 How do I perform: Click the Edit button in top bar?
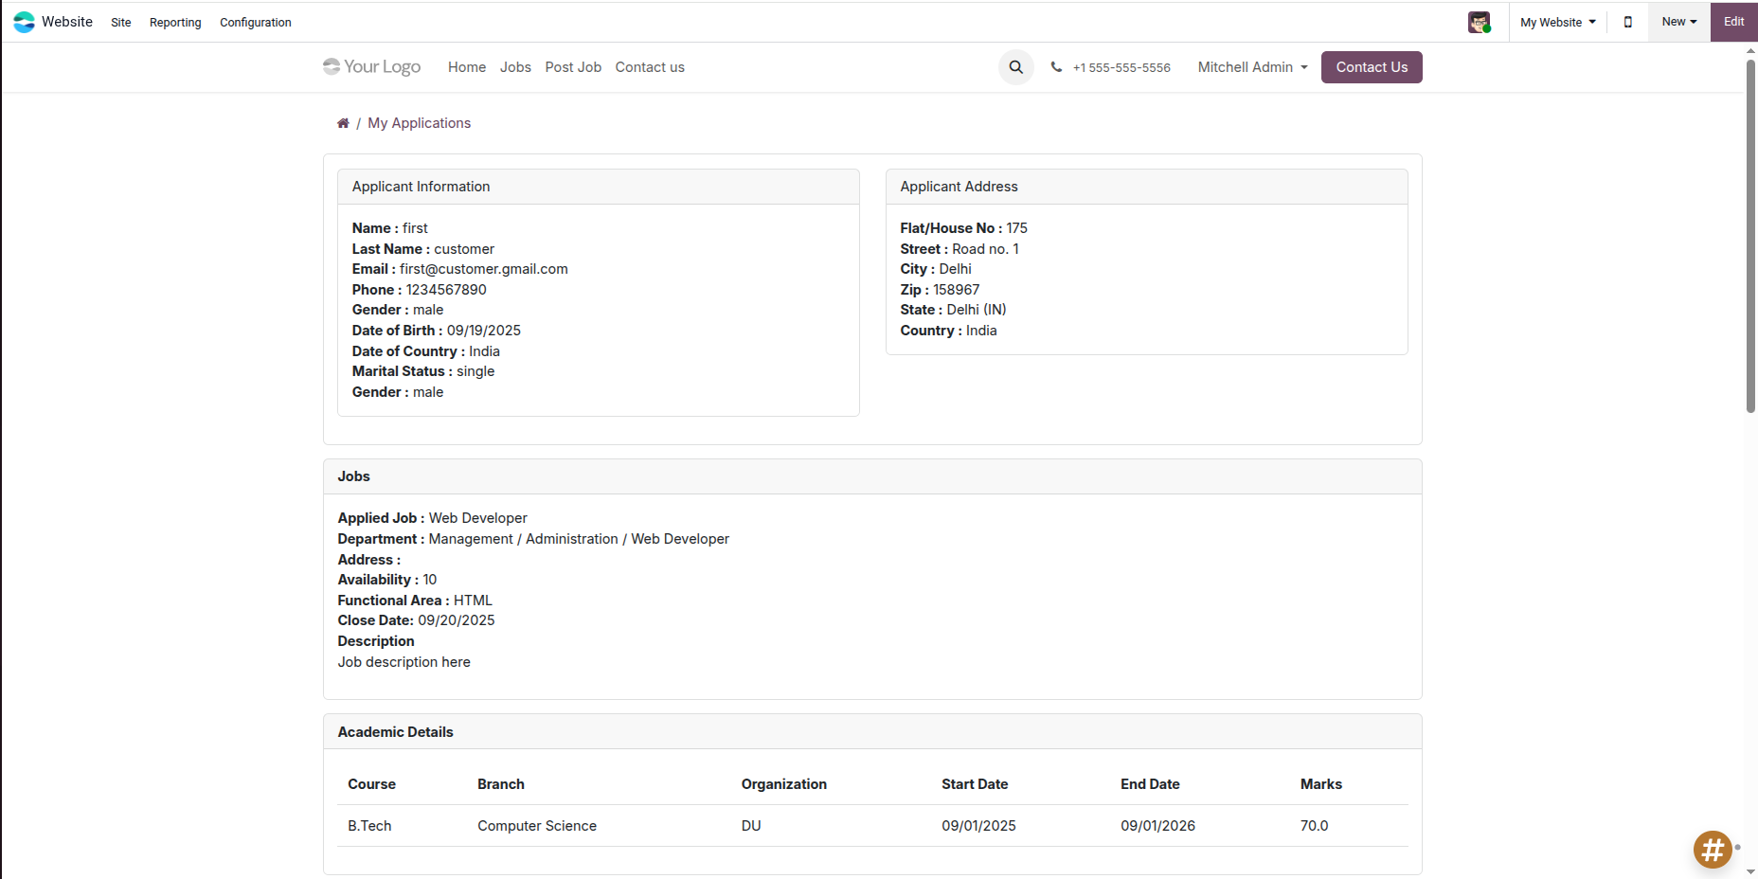coord(1733,22)
